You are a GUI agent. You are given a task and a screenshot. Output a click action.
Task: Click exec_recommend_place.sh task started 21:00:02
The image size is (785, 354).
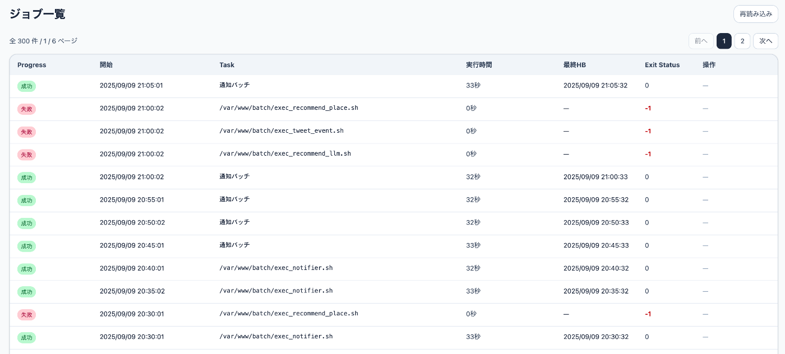tap(289, 108)
